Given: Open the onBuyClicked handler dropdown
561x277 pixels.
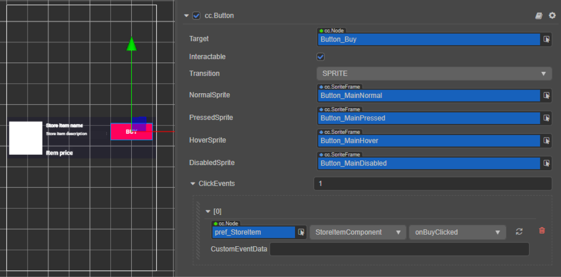Looking at the screenshot, I should coord(457,232).
